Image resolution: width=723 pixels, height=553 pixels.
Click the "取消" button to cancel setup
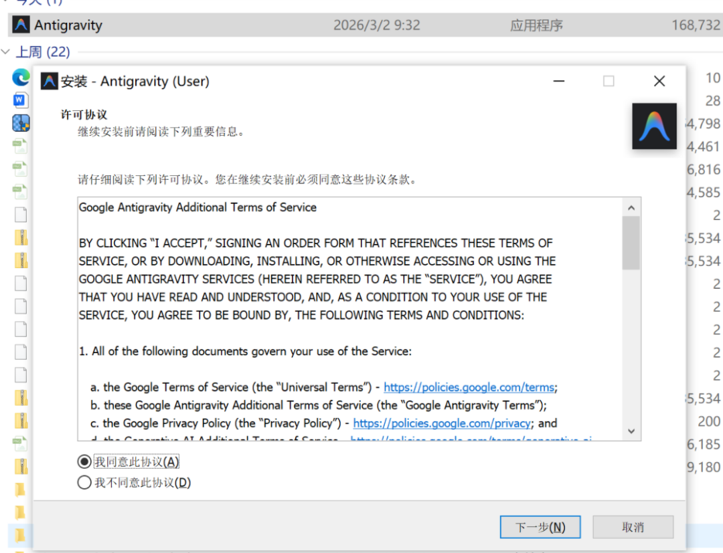click(633, 527)
